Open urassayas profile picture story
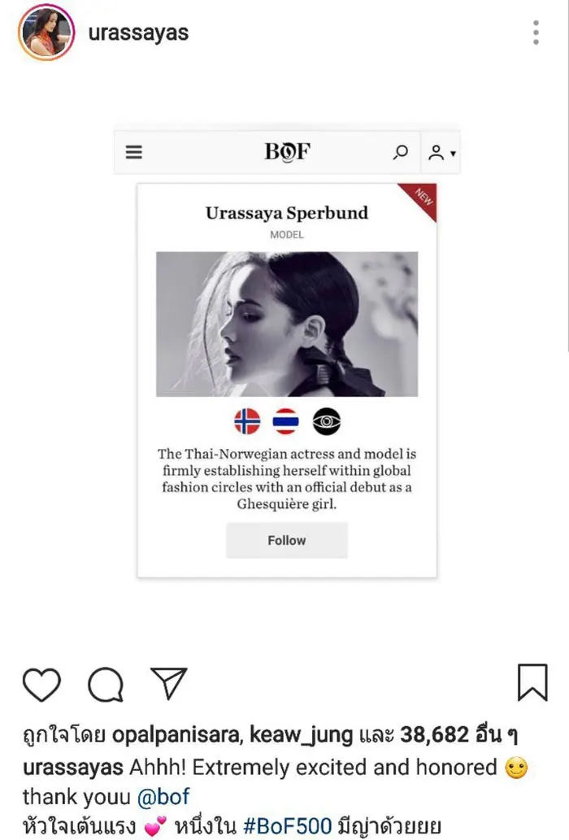Image resolution: width=569 pixels, height=840 pixels. click(46, 33)
